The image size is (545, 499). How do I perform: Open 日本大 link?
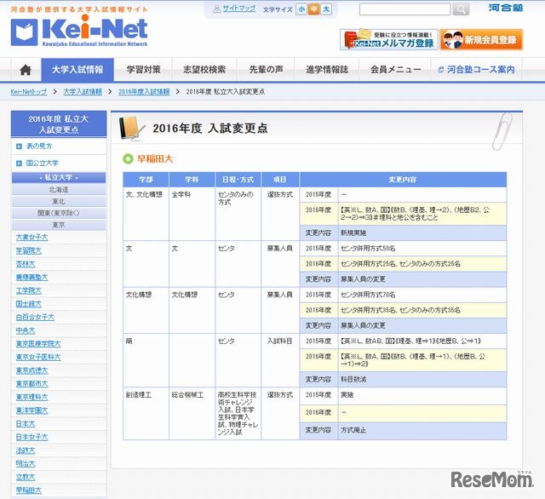(x=26, y=424)
